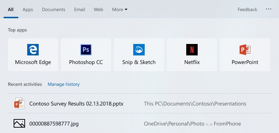This screenshot has width=279, height=133.
Task: Click the Netflix label text
Action: [x=192, y=62]
